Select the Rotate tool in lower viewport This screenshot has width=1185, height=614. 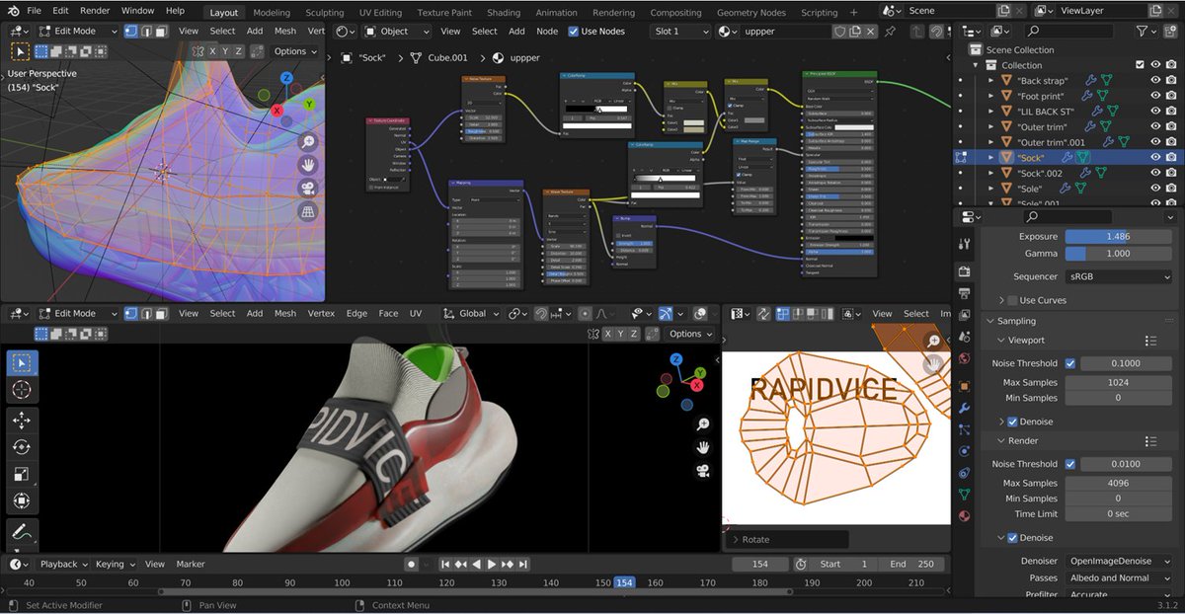click(22, 447)
